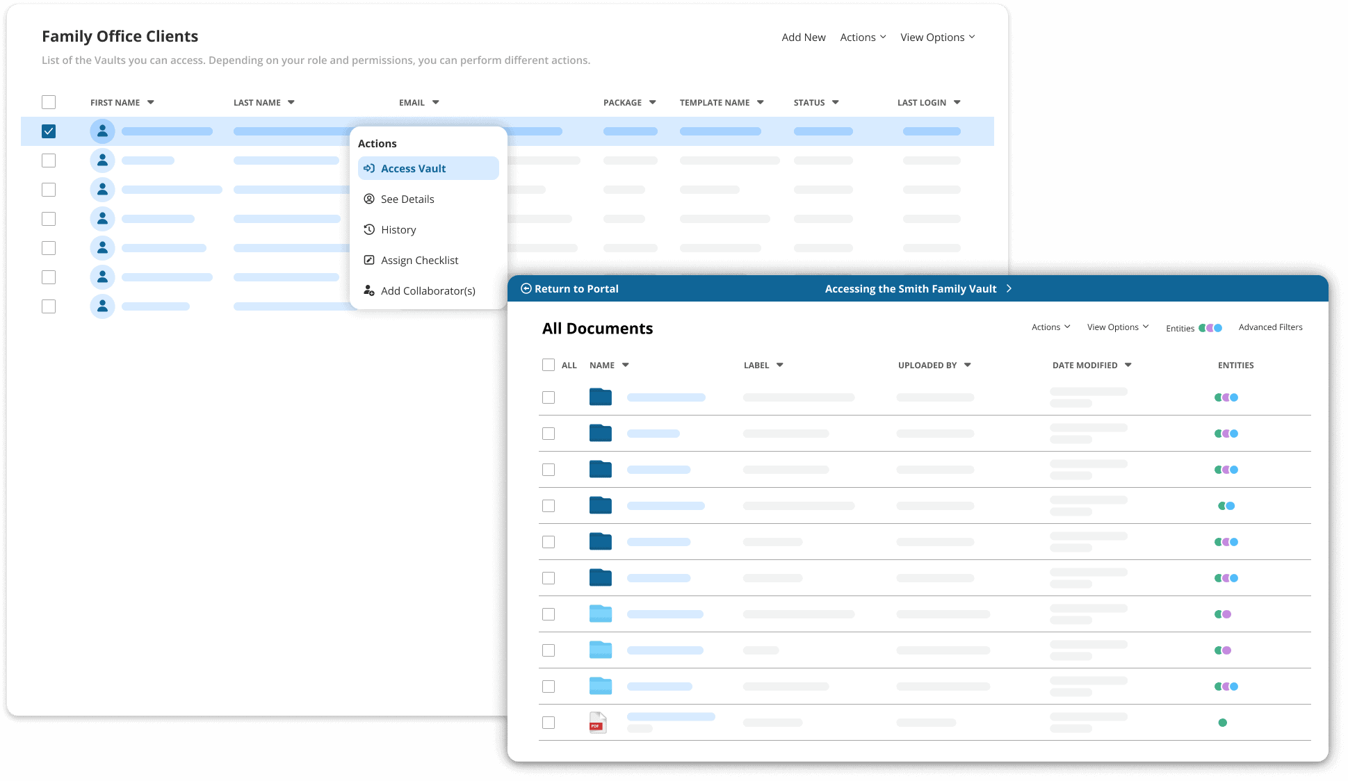
Task: Enable the ALL checkbox in All Documents
Action: point(549,364)
